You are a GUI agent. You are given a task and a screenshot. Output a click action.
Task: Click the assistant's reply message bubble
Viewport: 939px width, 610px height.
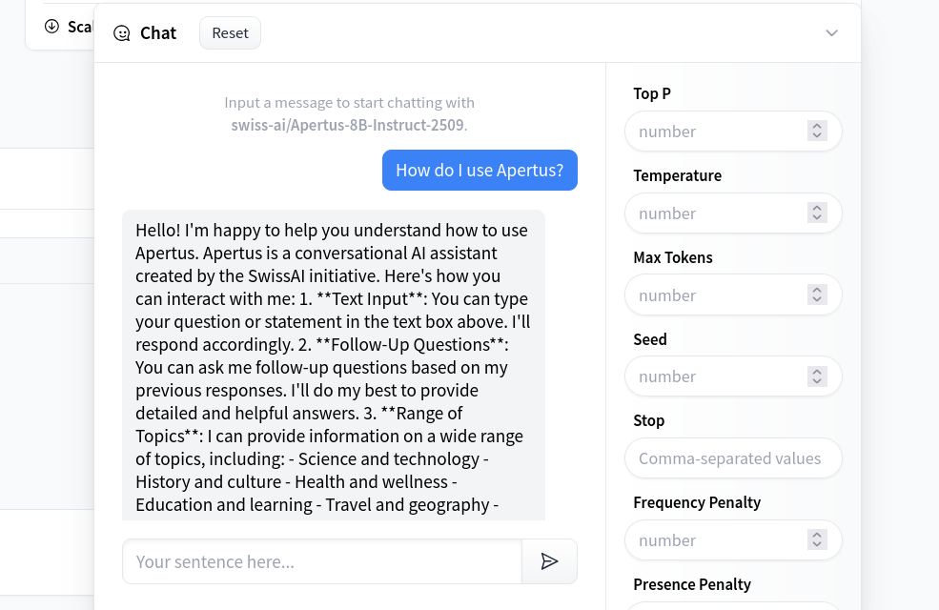(x=334, y=365)
